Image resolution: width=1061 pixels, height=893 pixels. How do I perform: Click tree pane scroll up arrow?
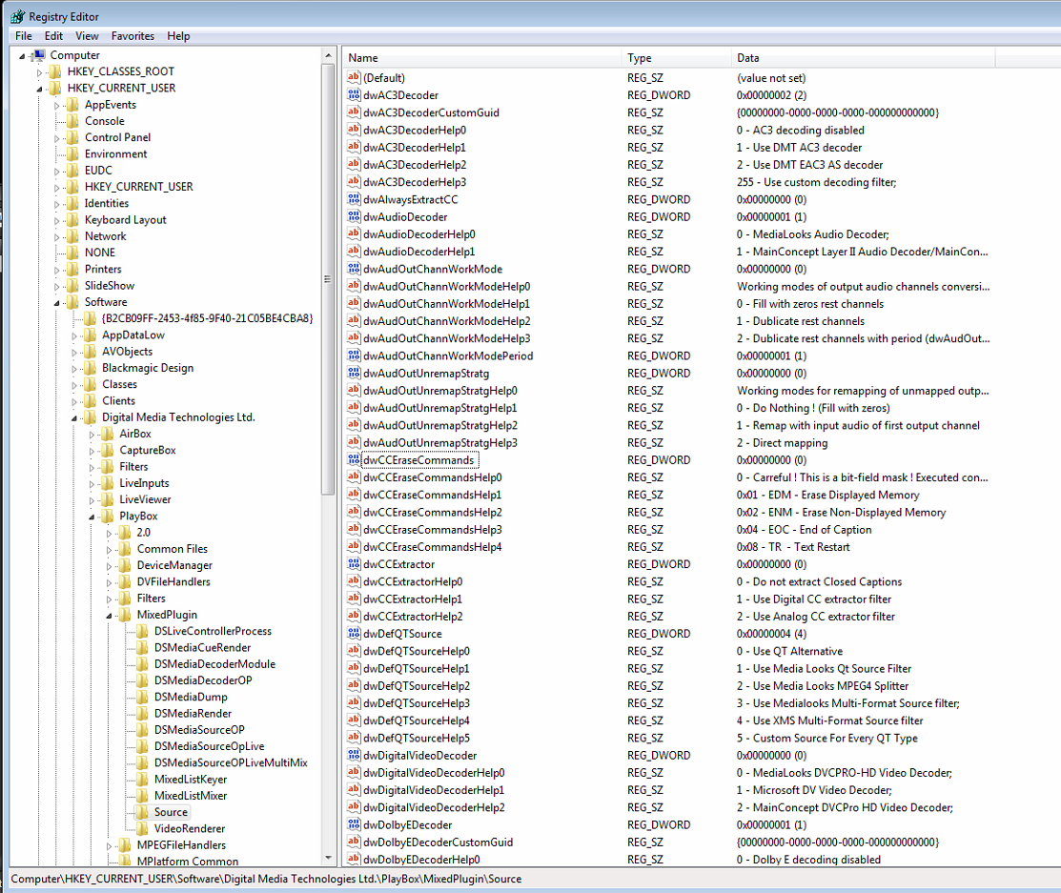(x=328, y=55)
